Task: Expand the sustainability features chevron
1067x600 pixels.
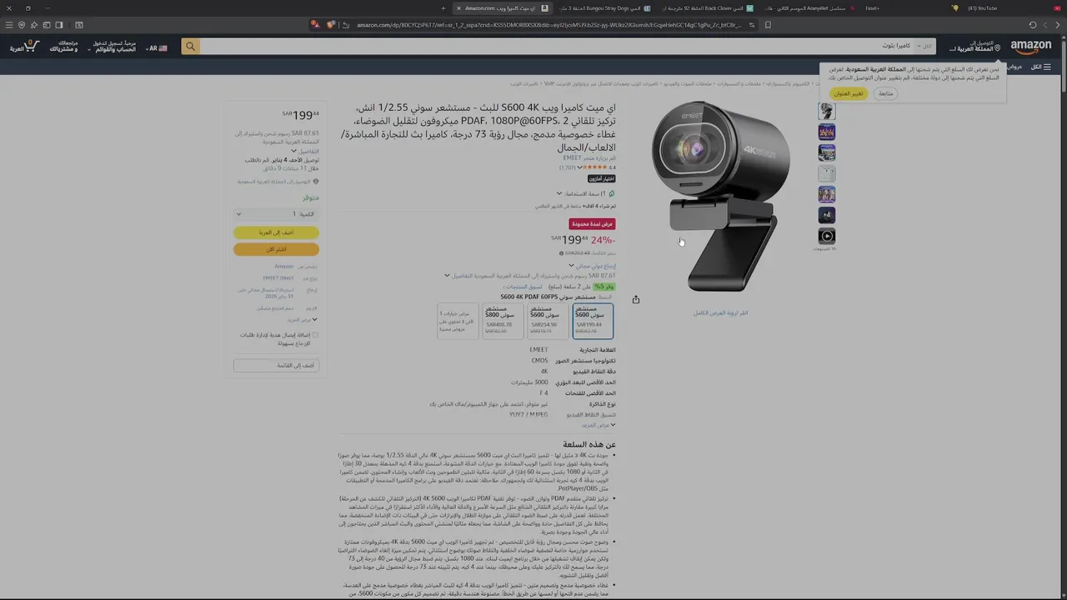Action: pos(559,193)
